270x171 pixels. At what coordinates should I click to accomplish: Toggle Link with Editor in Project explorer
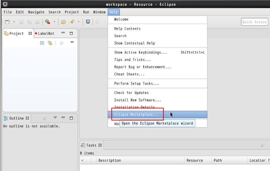coord(50,43)
